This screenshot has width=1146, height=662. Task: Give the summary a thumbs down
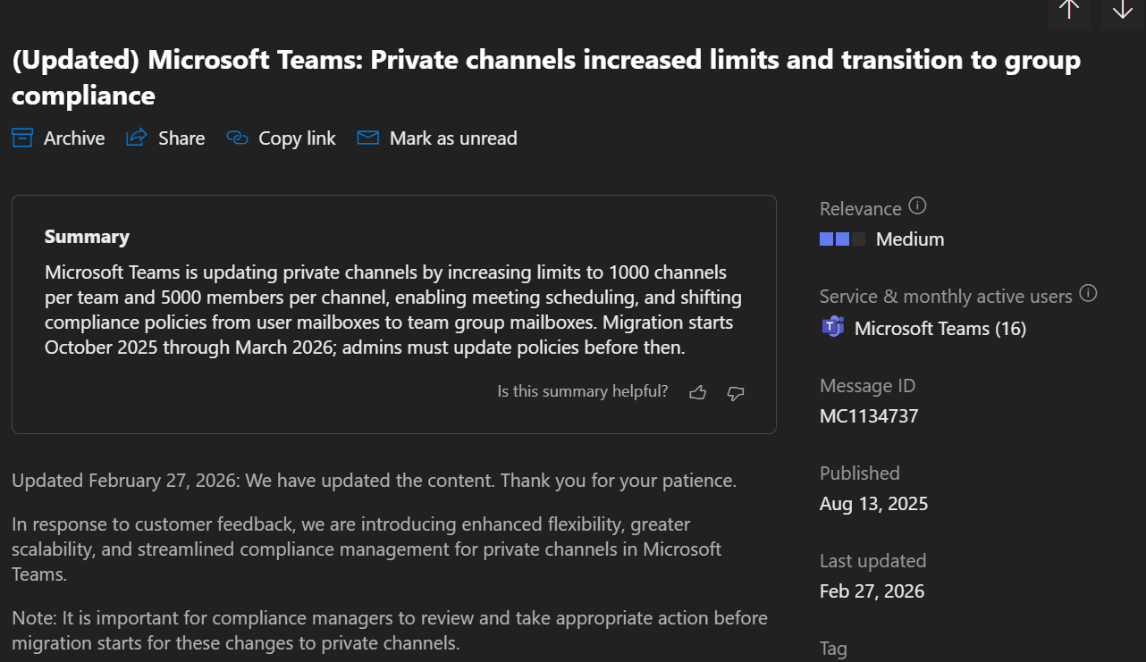736,392
